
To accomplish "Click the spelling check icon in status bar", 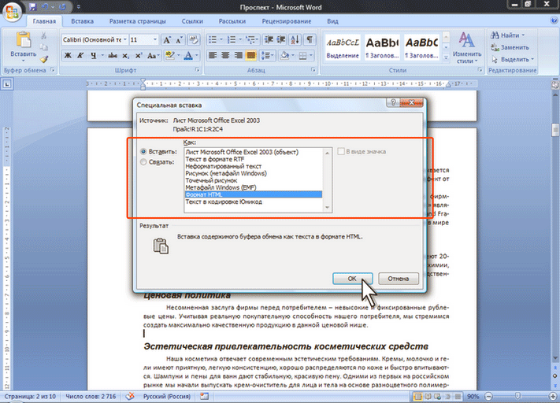I will pyautogui.click(x=130, y=396).
